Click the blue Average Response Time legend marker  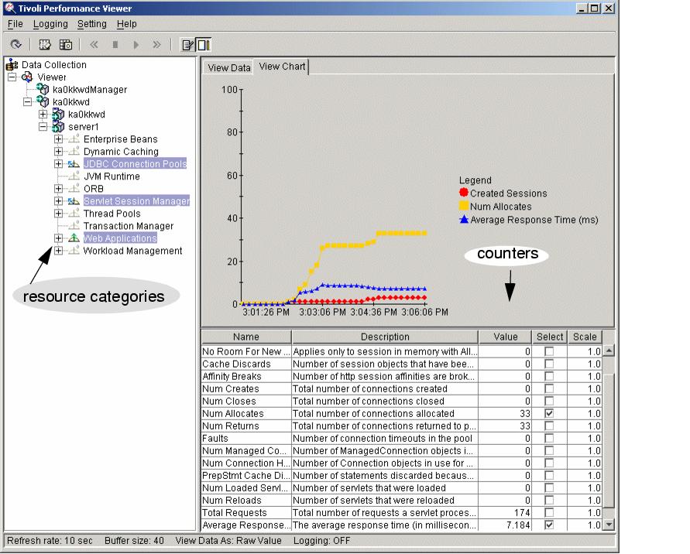(463, 219)
